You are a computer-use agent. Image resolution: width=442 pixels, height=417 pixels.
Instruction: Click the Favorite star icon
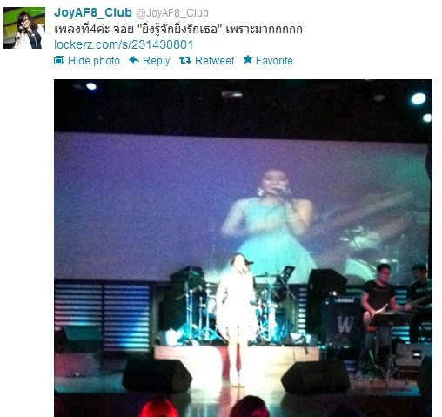[x=248, y=59]
